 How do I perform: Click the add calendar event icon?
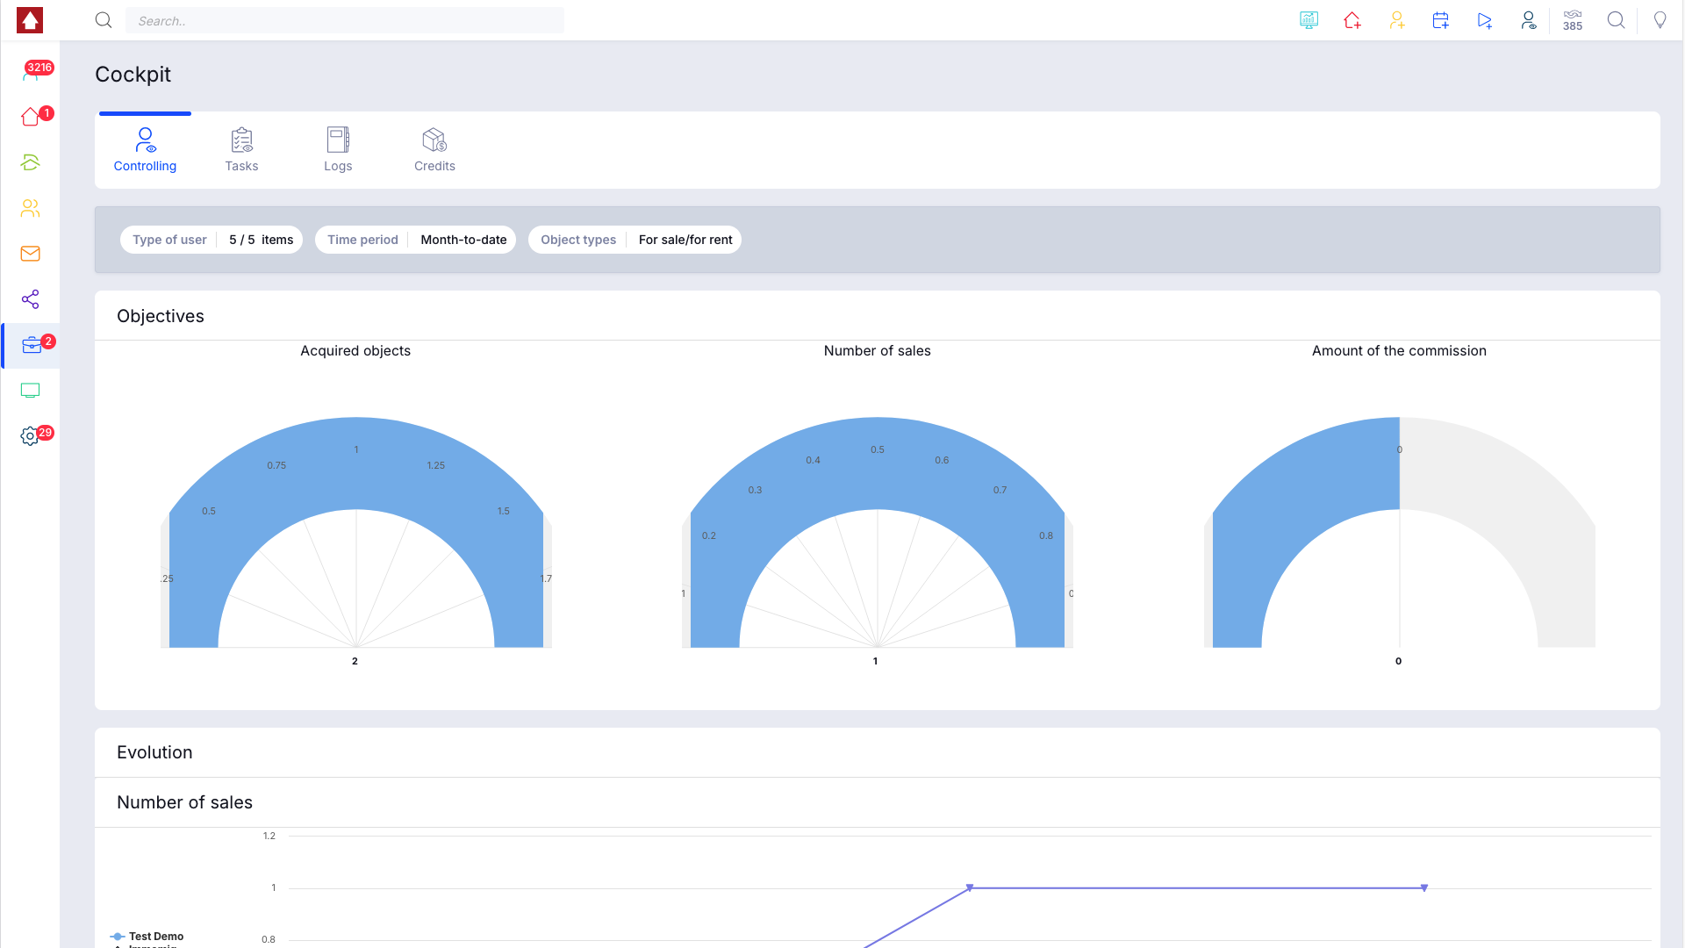[x=1440, y=20]
